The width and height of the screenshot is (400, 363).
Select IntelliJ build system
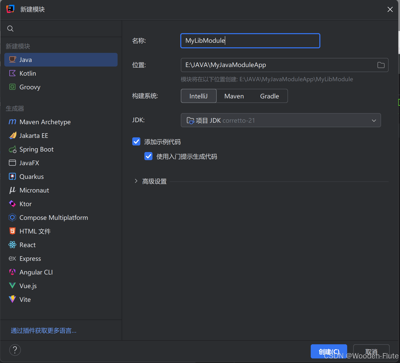point(198,96)
